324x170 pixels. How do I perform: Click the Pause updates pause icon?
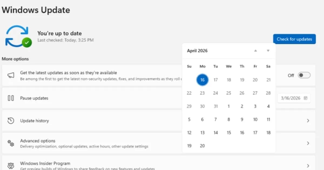10,98
